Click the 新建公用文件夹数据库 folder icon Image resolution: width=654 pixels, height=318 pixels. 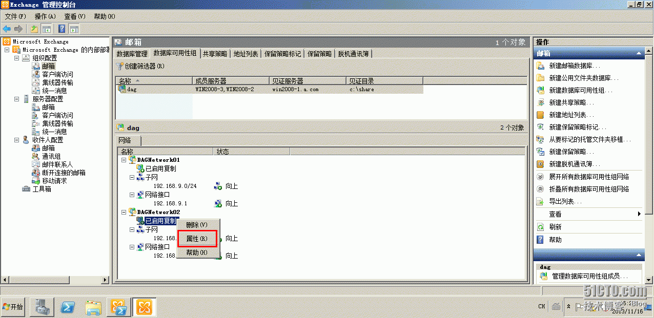tap(540, 78)
